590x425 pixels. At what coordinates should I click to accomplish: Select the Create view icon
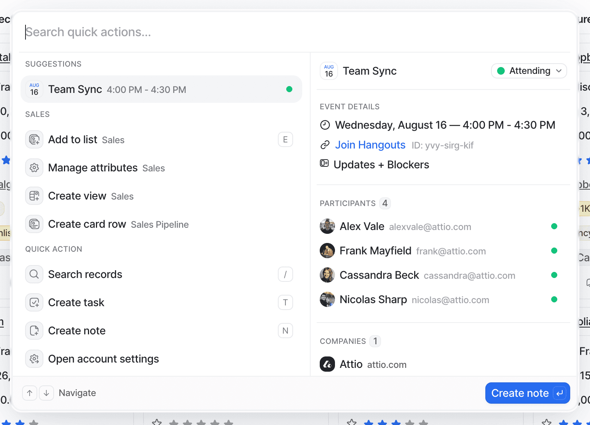(34, 196)
